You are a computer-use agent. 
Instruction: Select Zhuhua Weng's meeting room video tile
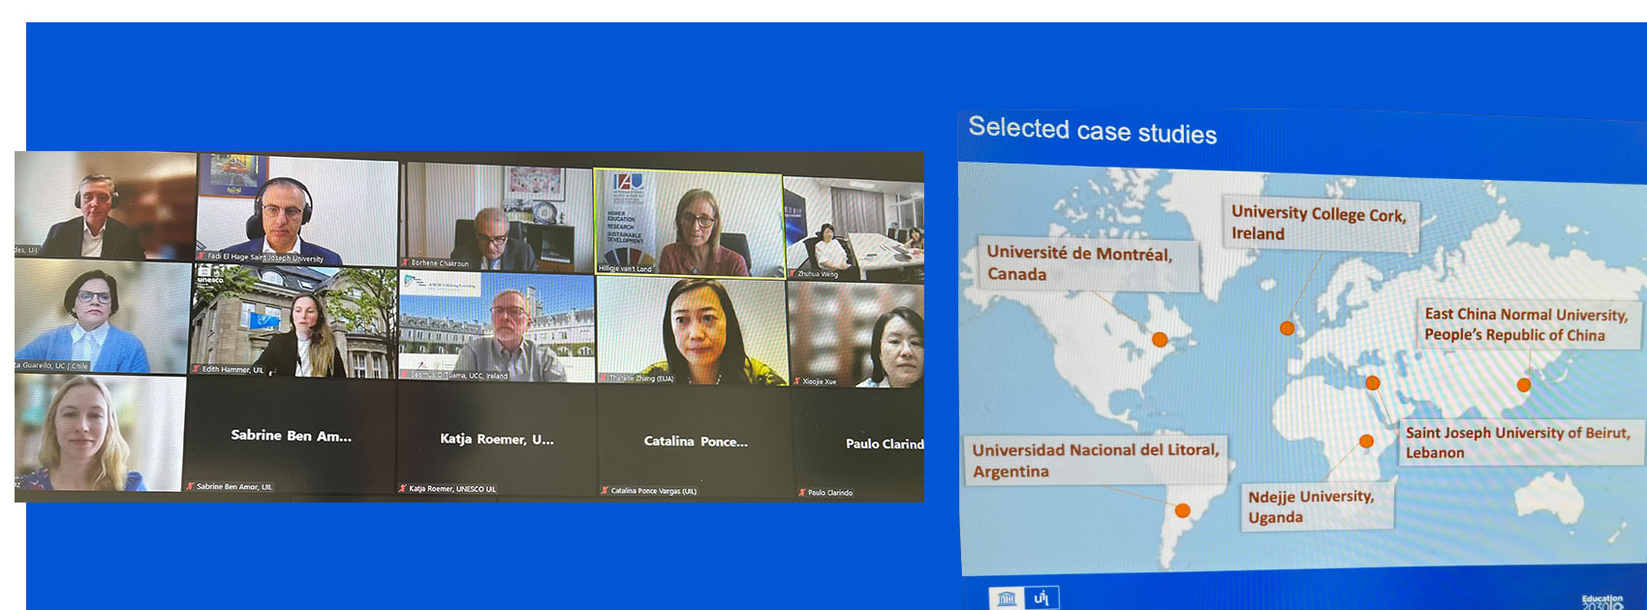pos(855,229)
